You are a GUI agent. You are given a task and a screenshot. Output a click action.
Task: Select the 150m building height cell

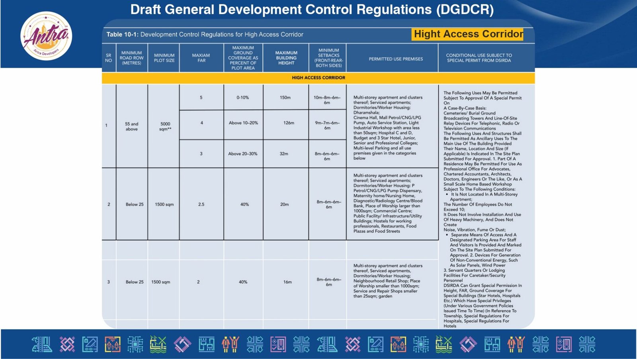tap(285, 98)
